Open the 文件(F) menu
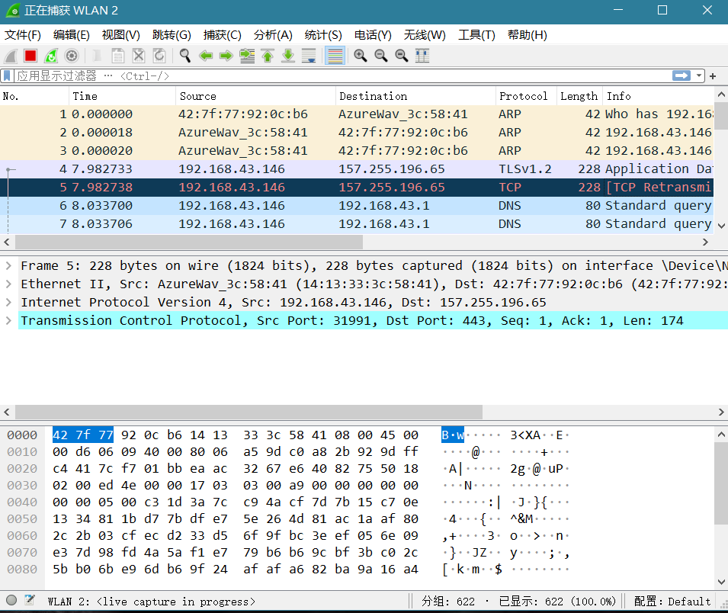 22,35
